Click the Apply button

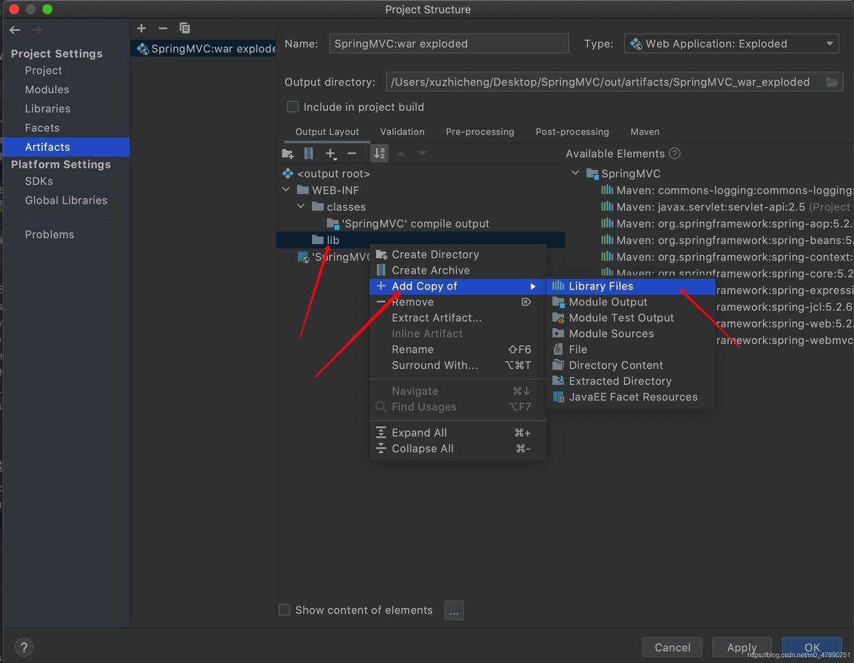coord(742,647)
